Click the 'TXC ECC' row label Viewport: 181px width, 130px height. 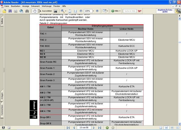pos(45,46)
